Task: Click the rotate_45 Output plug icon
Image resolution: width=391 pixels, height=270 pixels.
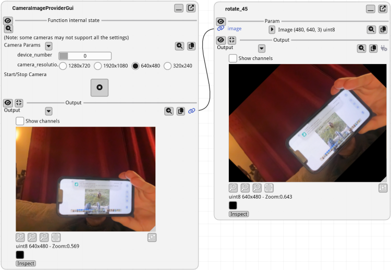Action: pyautogui.click(x=384, y=48)
